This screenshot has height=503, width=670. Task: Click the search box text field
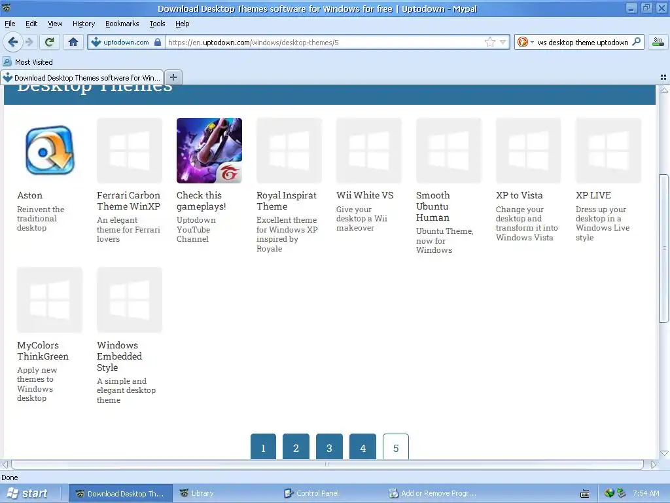coord(583,43)
